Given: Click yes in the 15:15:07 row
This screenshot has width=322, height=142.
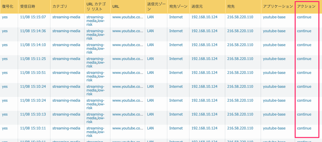Looking at the screenshot, I should [5, 17].
